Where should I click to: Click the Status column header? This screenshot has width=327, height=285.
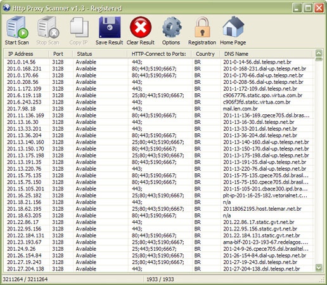(100, 54)
